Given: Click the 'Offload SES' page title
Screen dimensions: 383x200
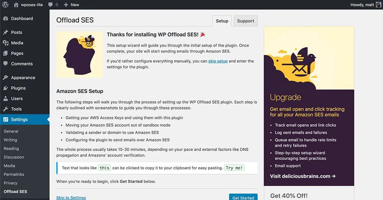Looking at the screenshot, I should [x=75, y=20].
